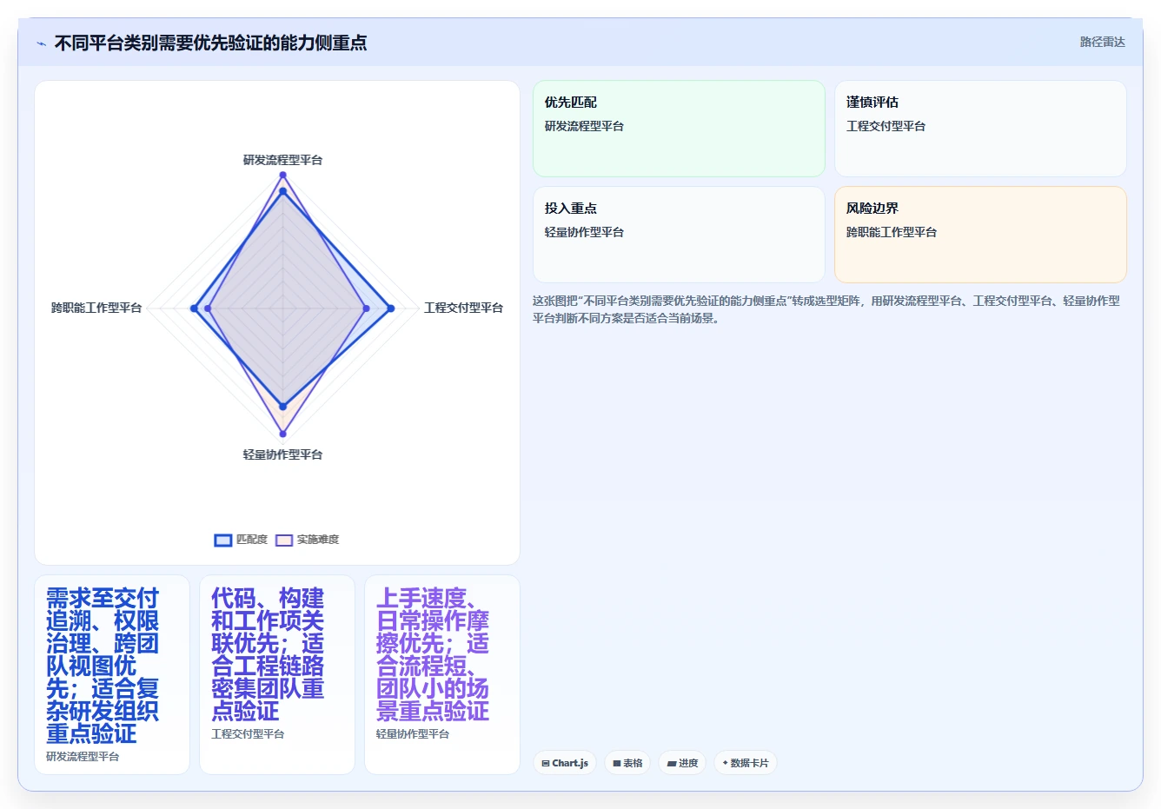Click the page title 不同平台类别需要优先验证的能力侧重点
Viewport: 1161px width, 809px height.
point(210,43)
